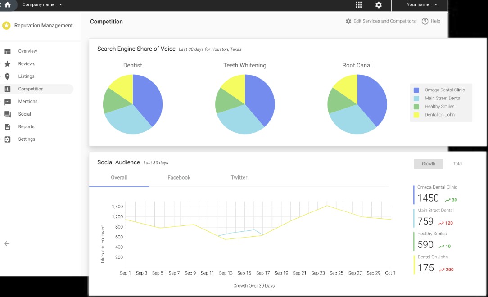Click Omega Dental Clinic legend swatch
The width and height of the screenshot is (488, 297).
point(416,90)
